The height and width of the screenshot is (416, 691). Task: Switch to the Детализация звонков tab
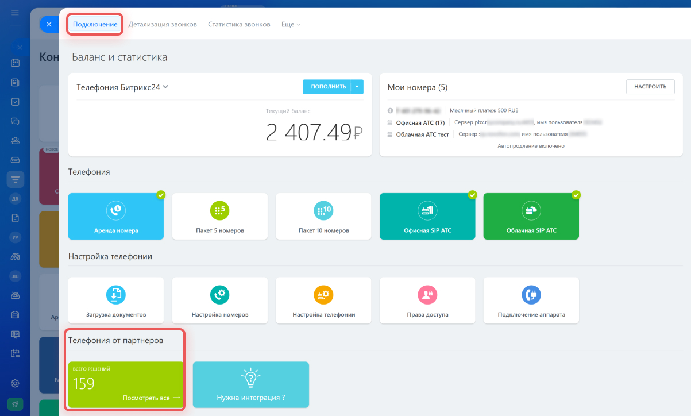(163, 25)
